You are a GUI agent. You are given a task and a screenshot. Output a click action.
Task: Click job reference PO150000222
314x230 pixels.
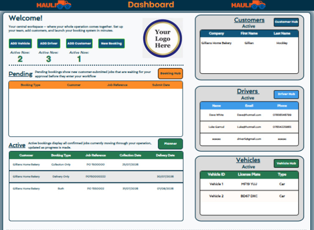click(x=96, y=176)
